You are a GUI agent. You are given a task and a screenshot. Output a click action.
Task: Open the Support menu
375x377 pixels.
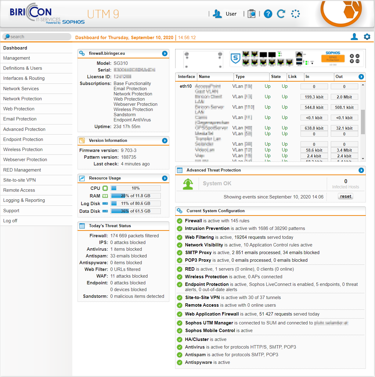pos(36,211)
